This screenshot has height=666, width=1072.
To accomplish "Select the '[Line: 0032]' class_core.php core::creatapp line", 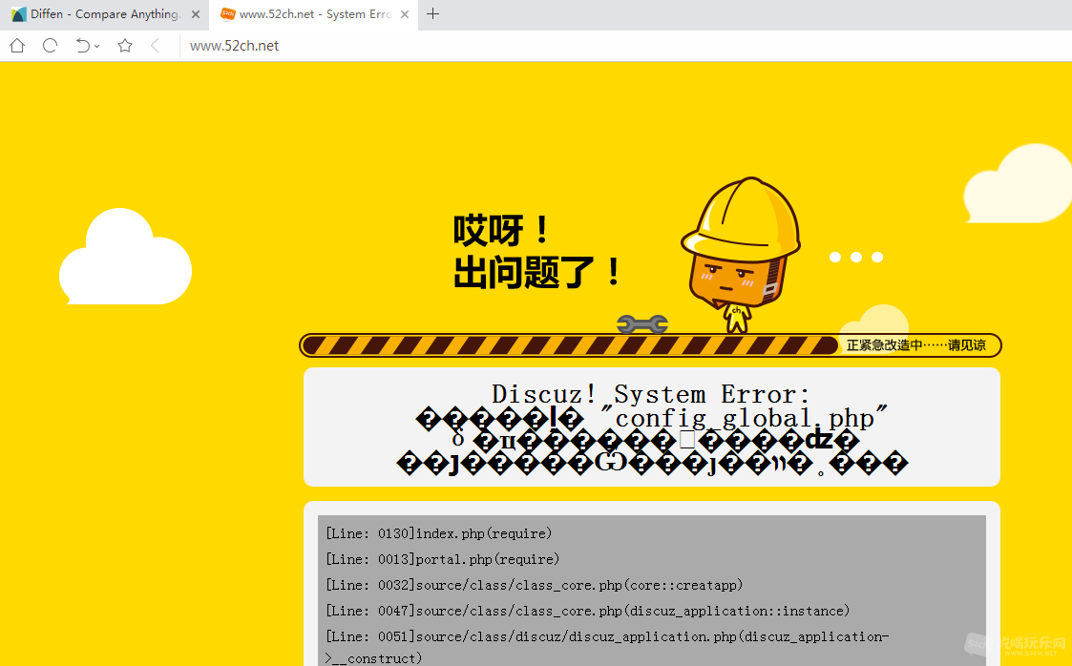I will 534,586.
